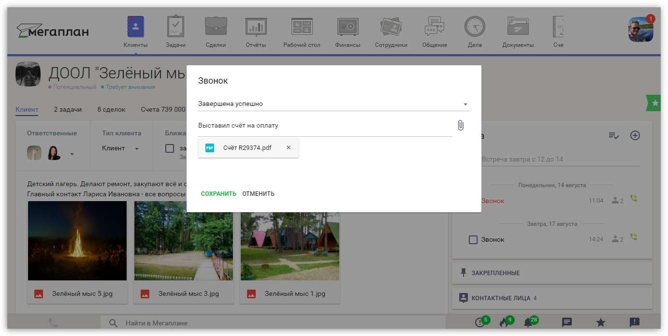This screenshot has width=668, height=336.
Task: Open feedback icon in bottom bar
Action: click(x=635, y=322)
